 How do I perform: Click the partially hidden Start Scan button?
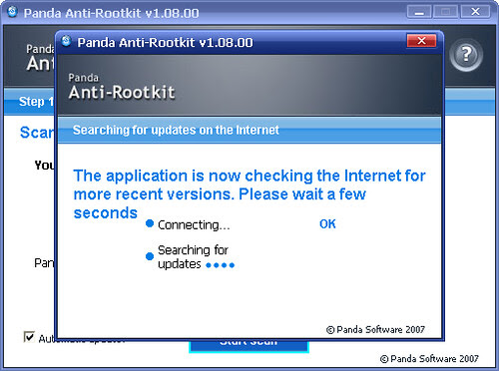pos(249,346)
